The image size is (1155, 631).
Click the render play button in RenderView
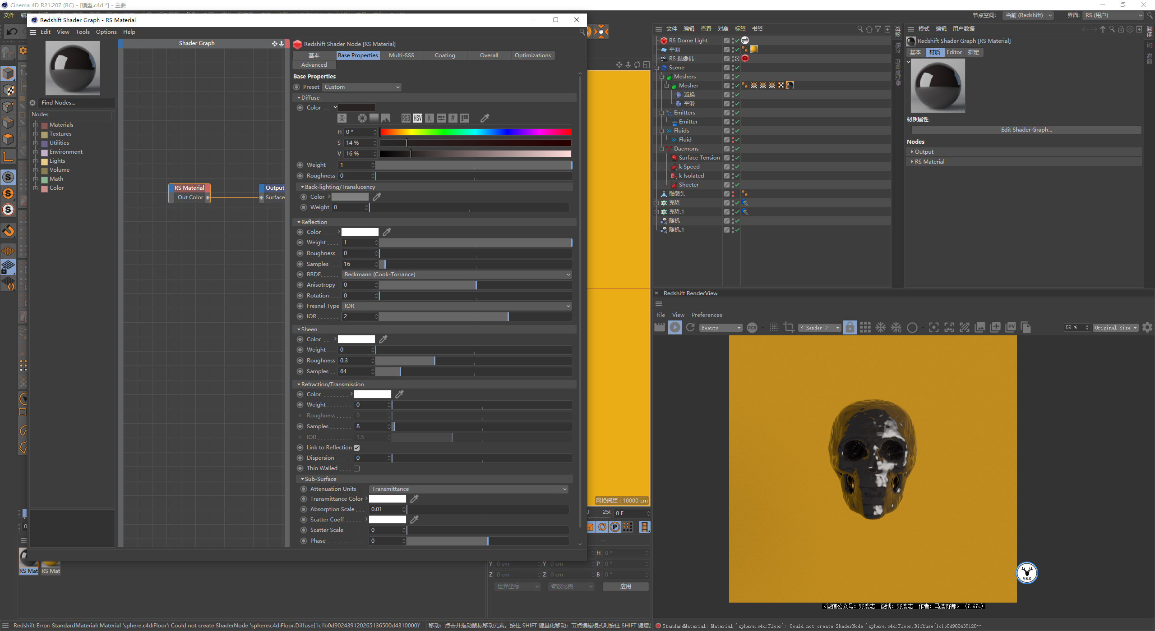pos(675,328)
